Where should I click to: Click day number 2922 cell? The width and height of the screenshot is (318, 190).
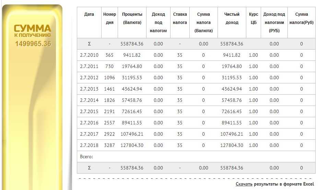pyautogui.click(x=109, y=134)
